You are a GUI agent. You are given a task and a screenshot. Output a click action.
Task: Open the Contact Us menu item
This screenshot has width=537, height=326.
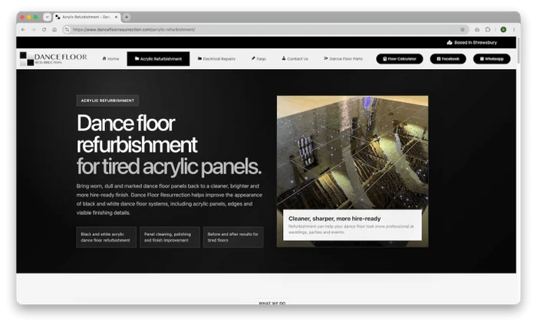295,59
